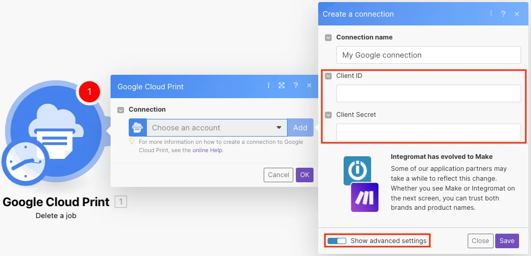Collapse the Connection name field chevron
The image size is (531, 256).
click(x=328, y=37)
